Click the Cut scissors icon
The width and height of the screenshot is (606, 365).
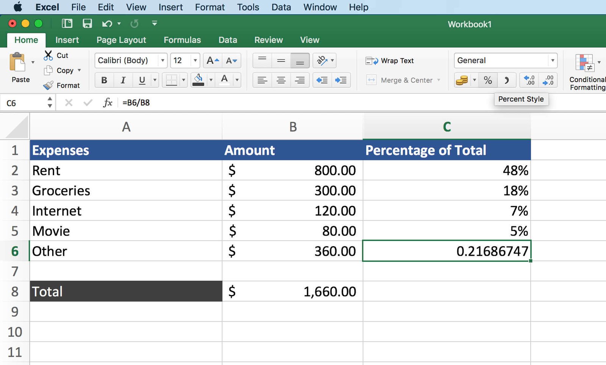[48, 55]
